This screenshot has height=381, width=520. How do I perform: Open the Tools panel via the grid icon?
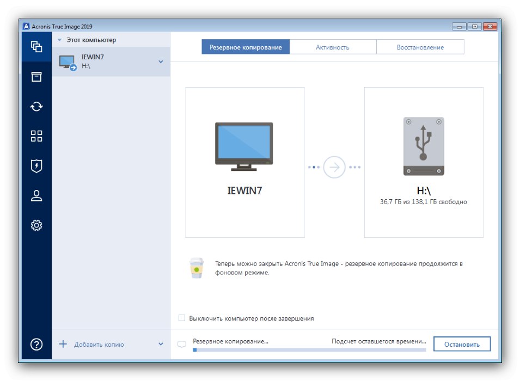point(35,137)
